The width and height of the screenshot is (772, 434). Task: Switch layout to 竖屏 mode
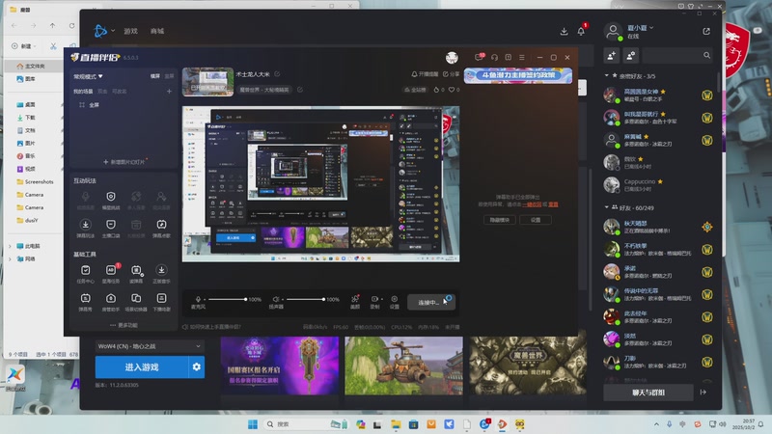pyautogui.click(x=169, y=76)
